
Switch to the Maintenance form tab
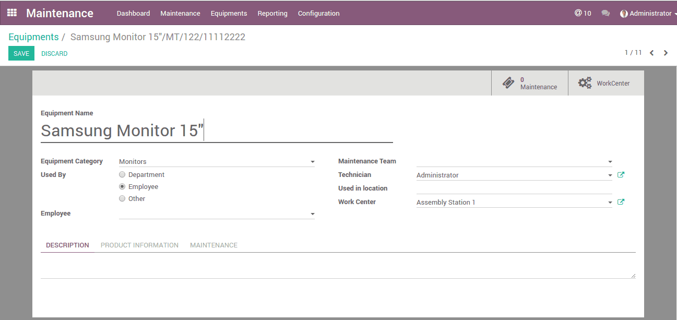tap(213, 245)
